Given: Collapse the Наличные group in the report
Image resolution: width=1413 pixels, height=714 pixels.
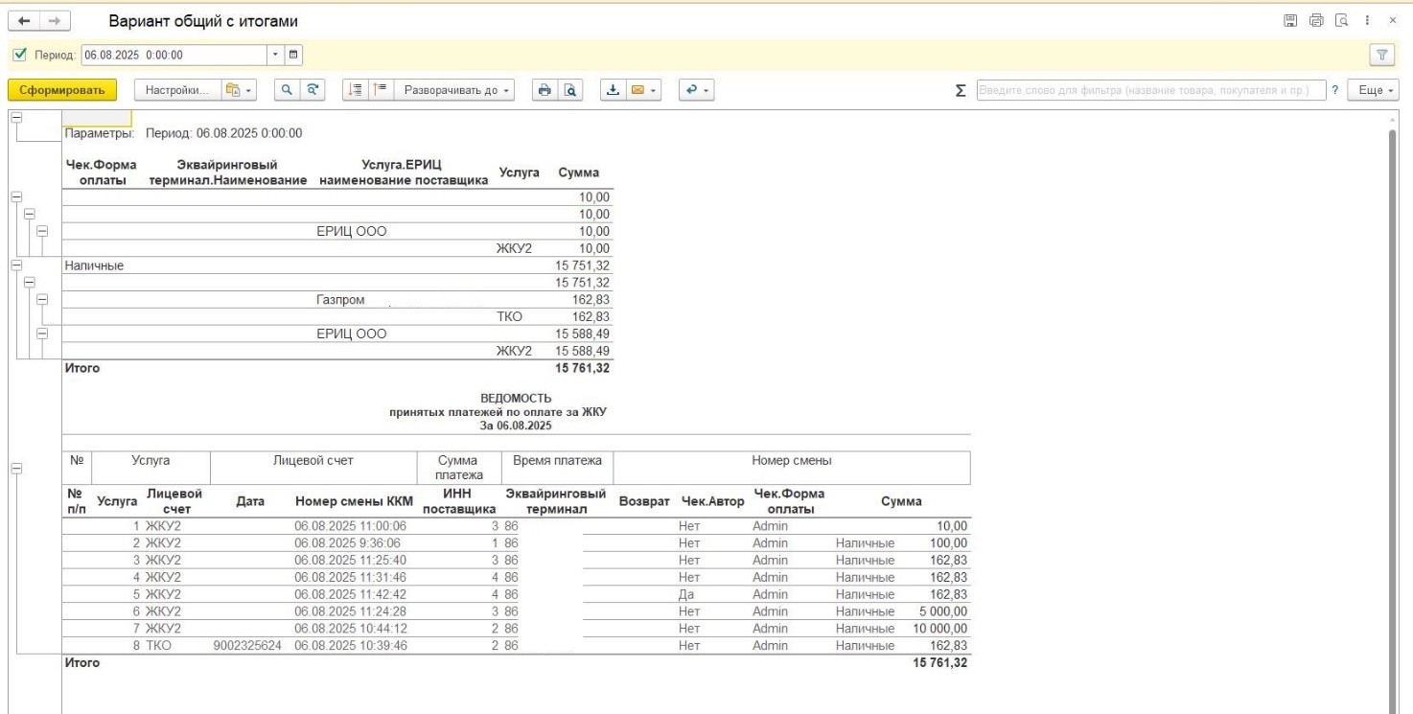Looking at the screenshot, I should coord(15,265).
